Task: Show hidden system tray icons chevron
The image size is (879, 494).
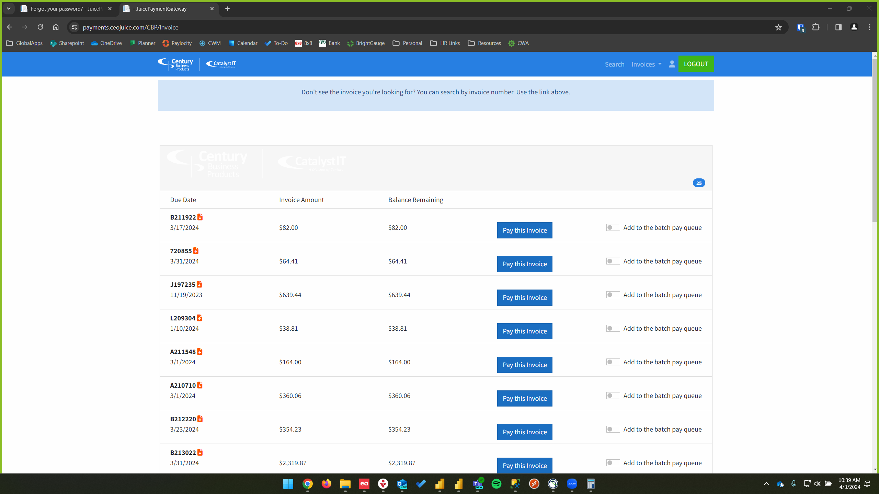Action: click(x=766, y=484)
